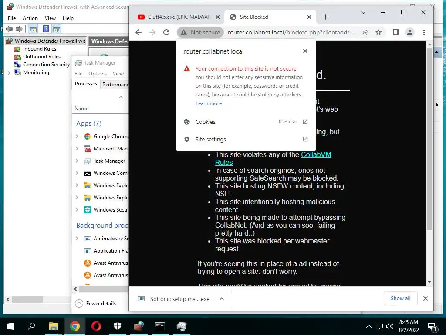Image resolution: width=446 pixels, height=335 pixels.
Task: Expand Task Manager process row
Action: (x=77, y=161)
